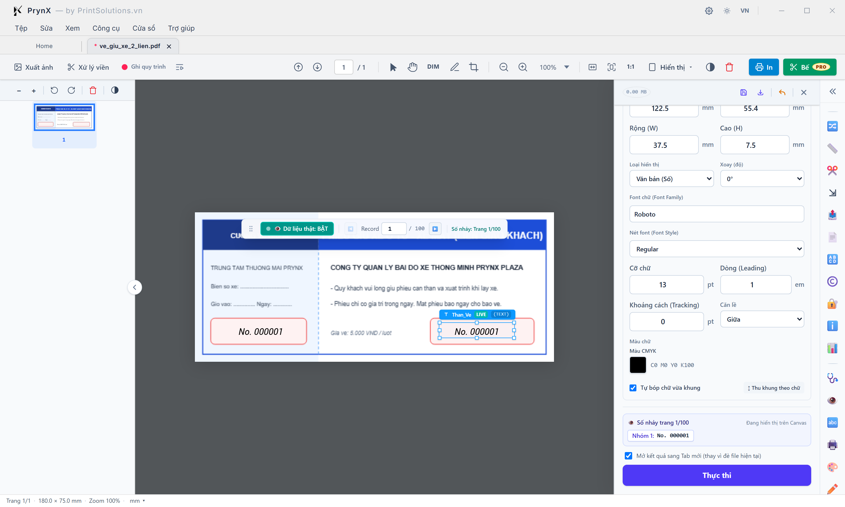
Task: Save panel settings with disk icon
Action: point(744,92)
